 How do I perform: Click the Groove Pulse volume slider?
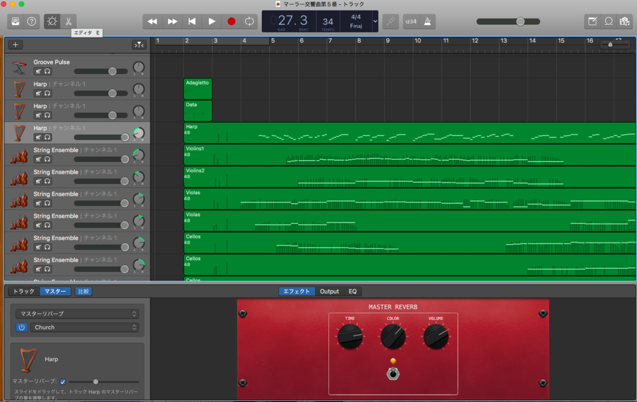click(x=101, y=71)
